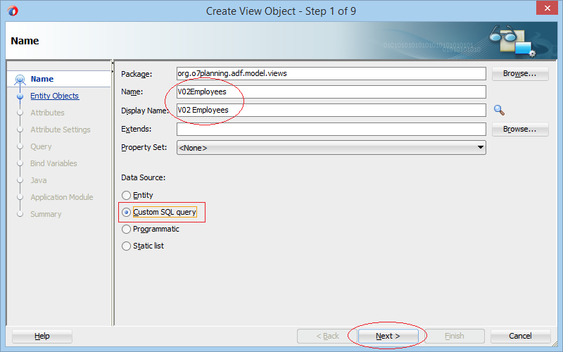
Task: Open Help for this wizard
Action: (42, 337)
